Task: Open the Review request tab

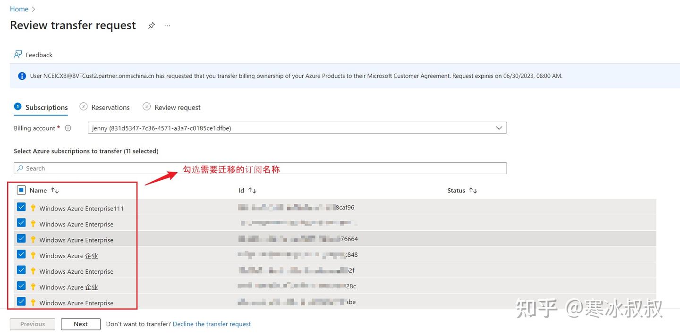Action: tap(178, 107)
